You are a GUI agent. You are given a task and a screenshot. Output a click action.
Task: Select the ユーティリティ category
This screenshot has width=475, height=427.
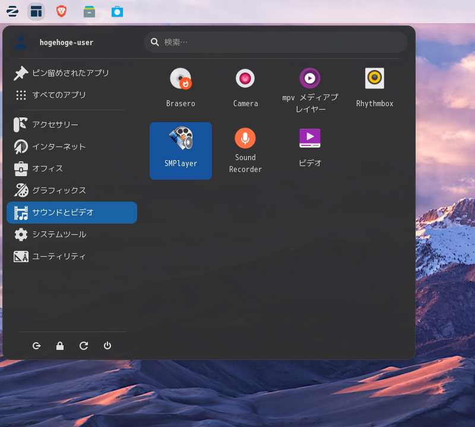click(72, 257)
